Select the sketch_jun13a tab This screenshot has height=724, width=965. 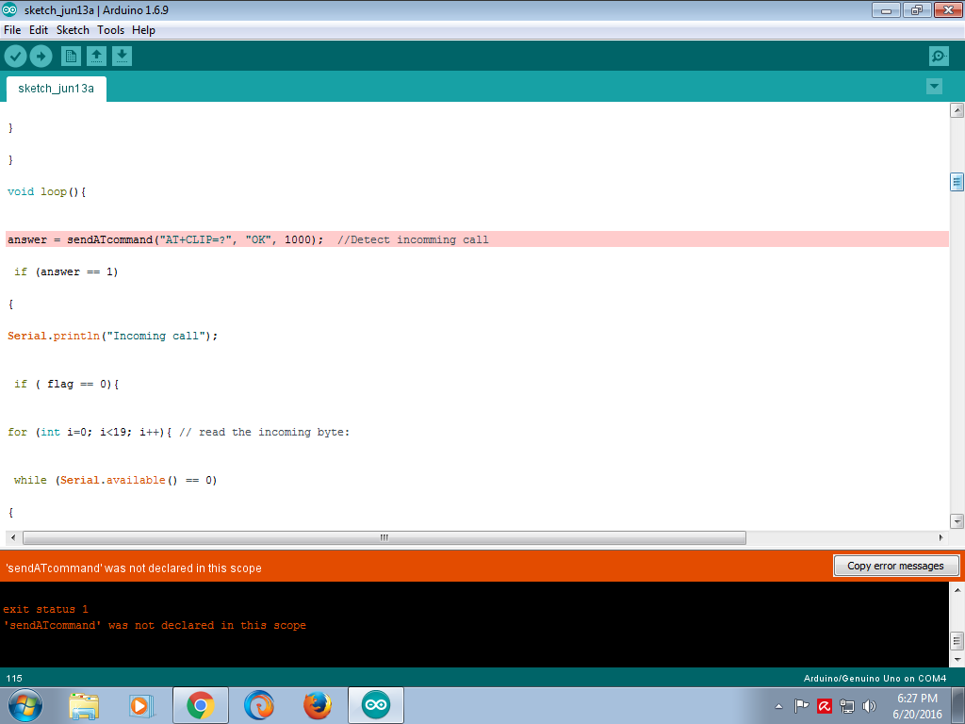click(56, 89)
